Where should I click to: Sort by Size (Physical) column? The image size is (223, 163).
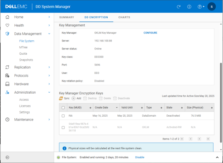[x=199, y=108]
